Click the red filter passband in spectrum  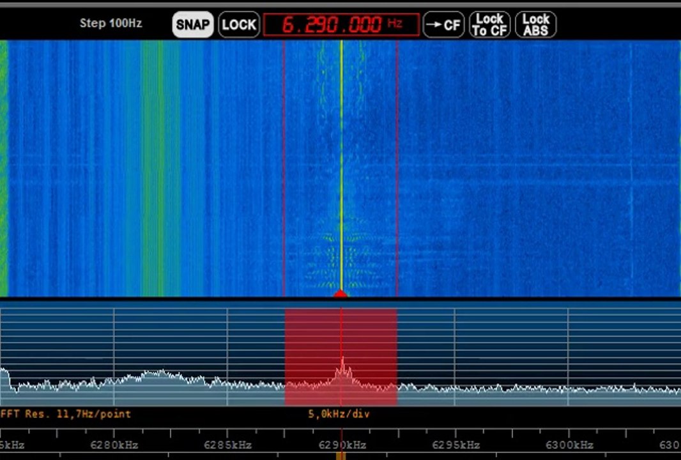coord(341,357)
